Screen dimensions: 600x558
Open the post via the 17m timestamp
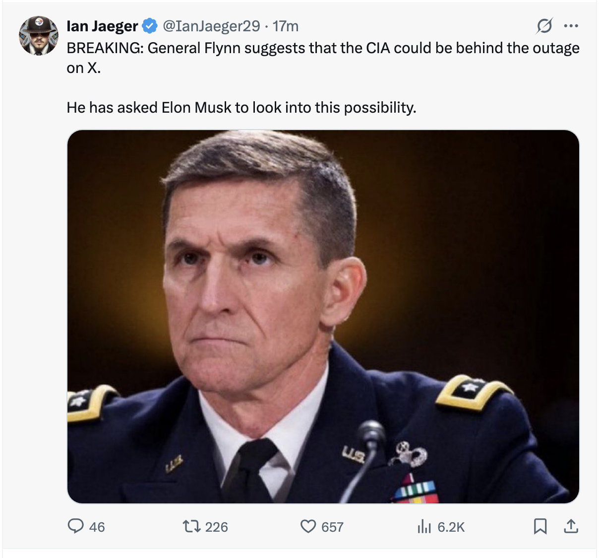286,26
